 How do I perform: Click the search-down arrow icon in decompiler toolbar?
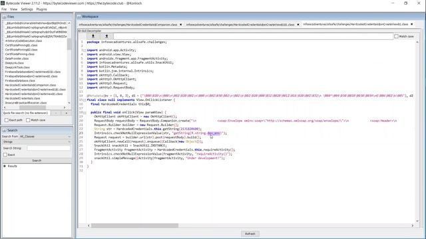click(x=93, y=36)
